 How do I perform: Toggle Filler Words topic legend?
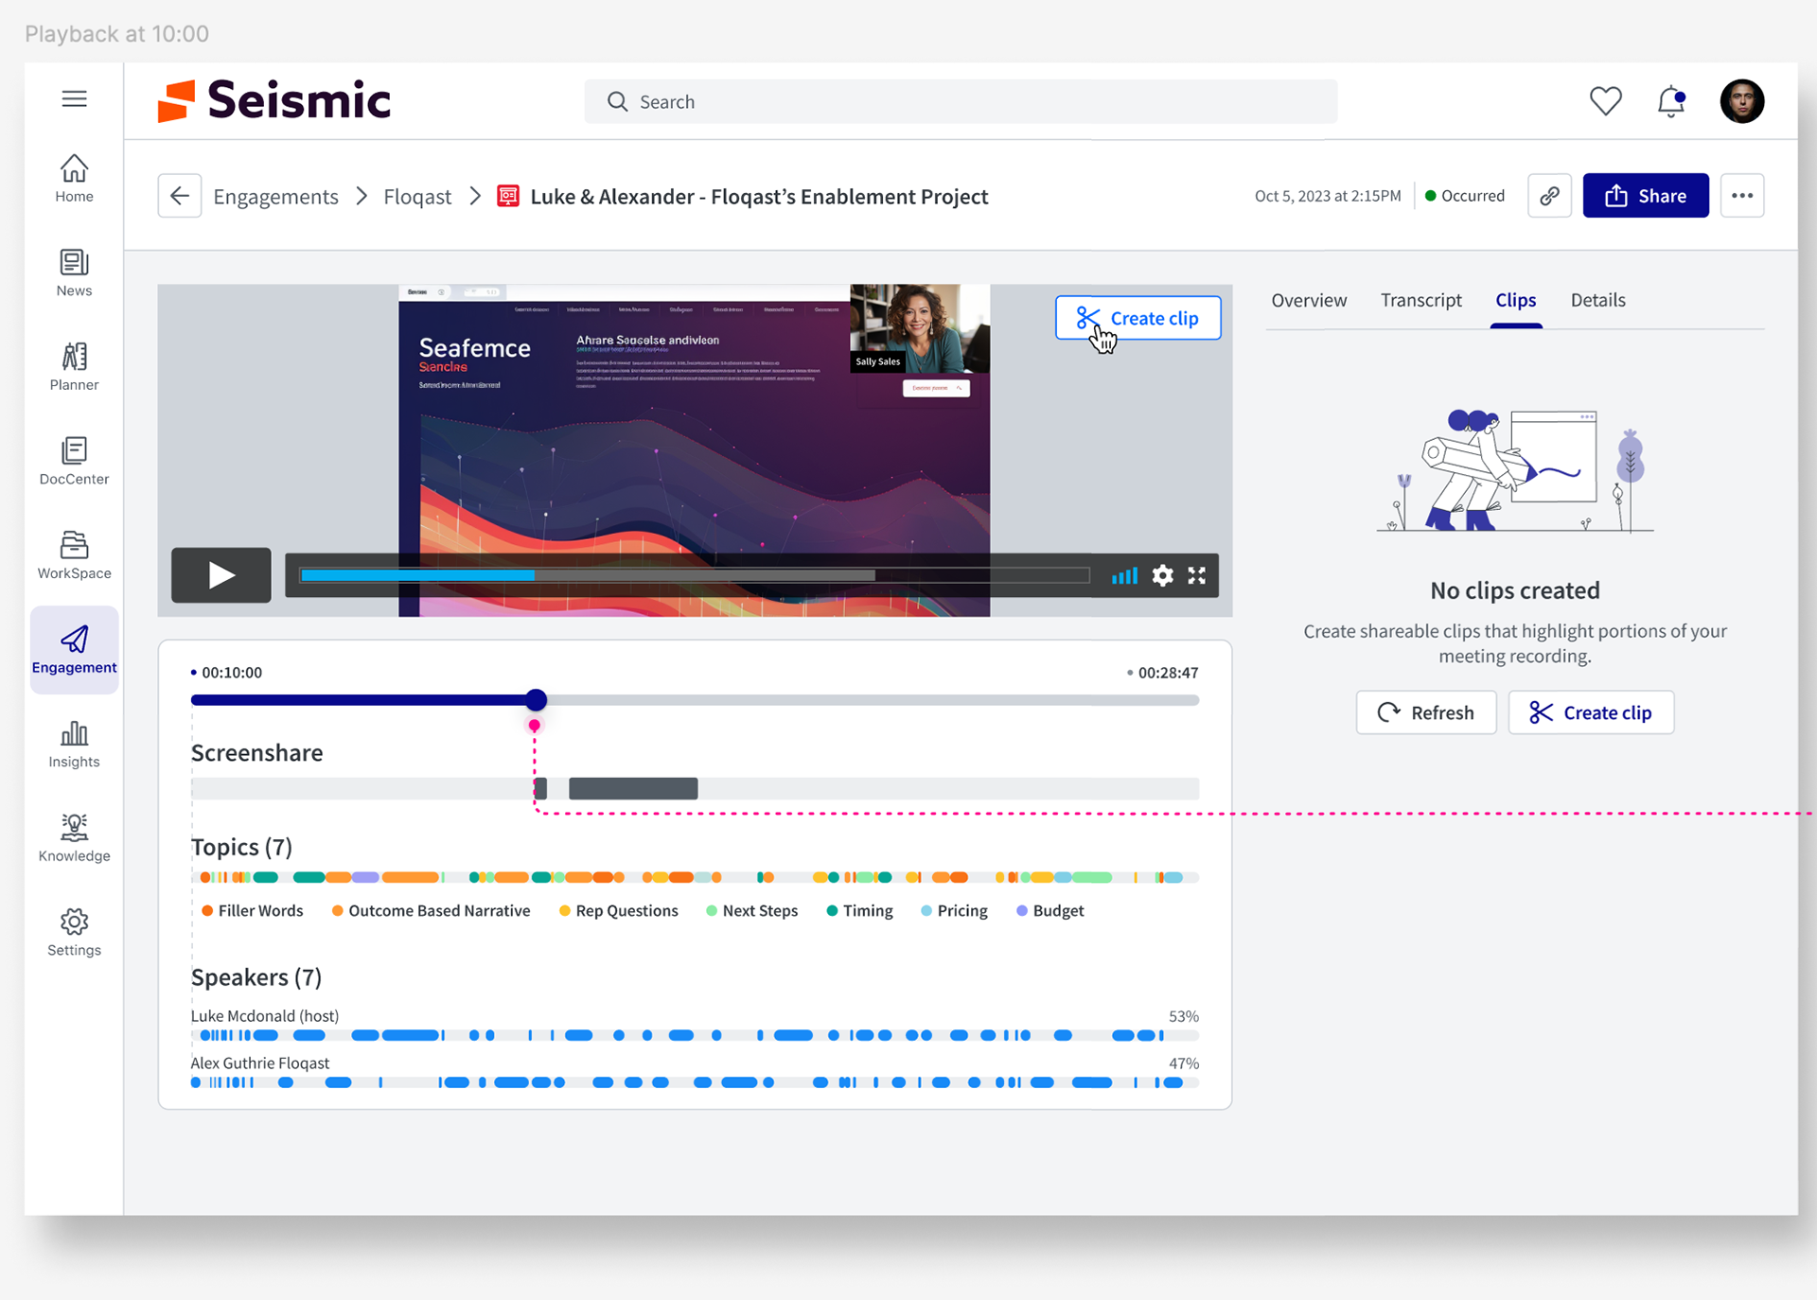[x=253, y=910]
